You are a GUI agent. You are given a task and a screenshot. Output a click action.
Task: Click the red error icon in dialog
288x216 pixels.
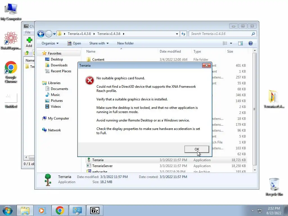(90, 80)
